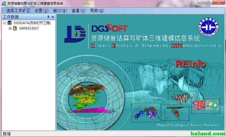The height and width of the screenshot is (137, 226).
Task: Click the application icon in title bar
Action: click(x=4, y=3)
